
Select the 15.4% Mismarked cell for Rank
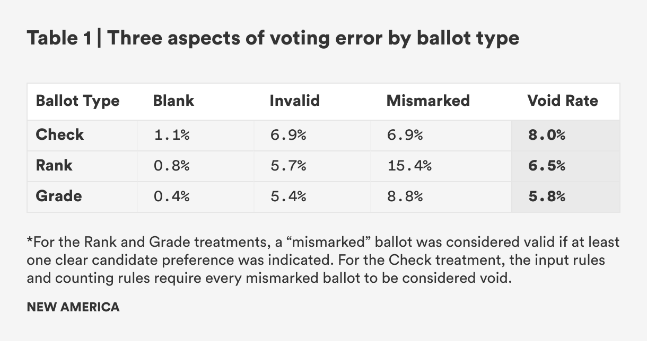tap(408, 166)
